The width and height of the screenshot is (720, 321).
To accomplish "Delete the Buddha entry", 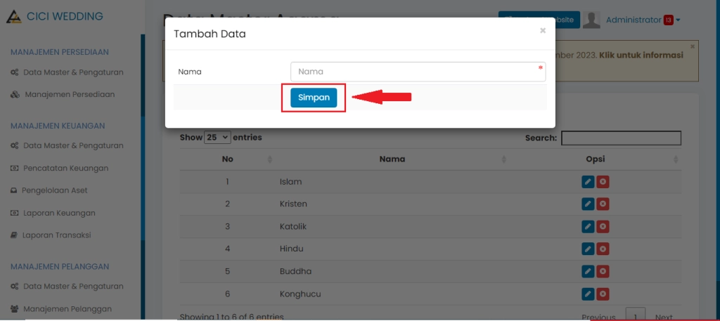I will 603,271.
